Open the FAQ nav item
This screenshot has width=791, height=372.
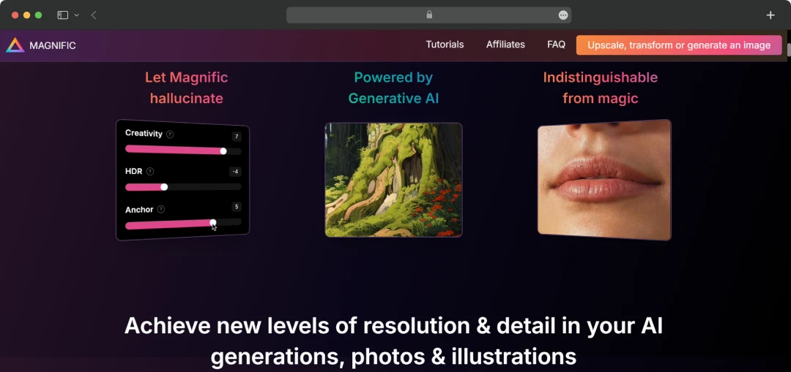(x=556, y=45)
